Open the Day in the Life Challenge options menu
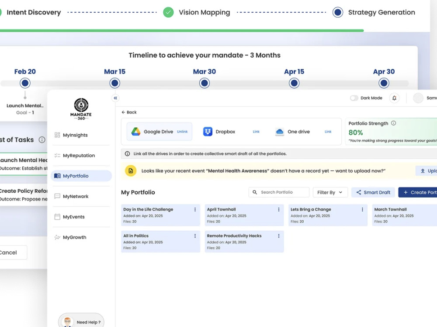Image resolution: width=437 pixels, height=327 pixels. click(x=195, y=210)
